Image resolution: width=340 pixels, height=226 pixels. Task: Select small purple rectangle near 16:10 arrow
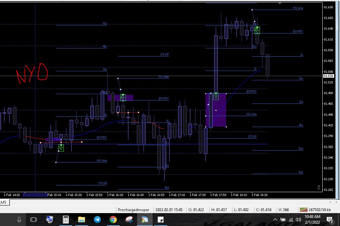(x=120, y=98)
